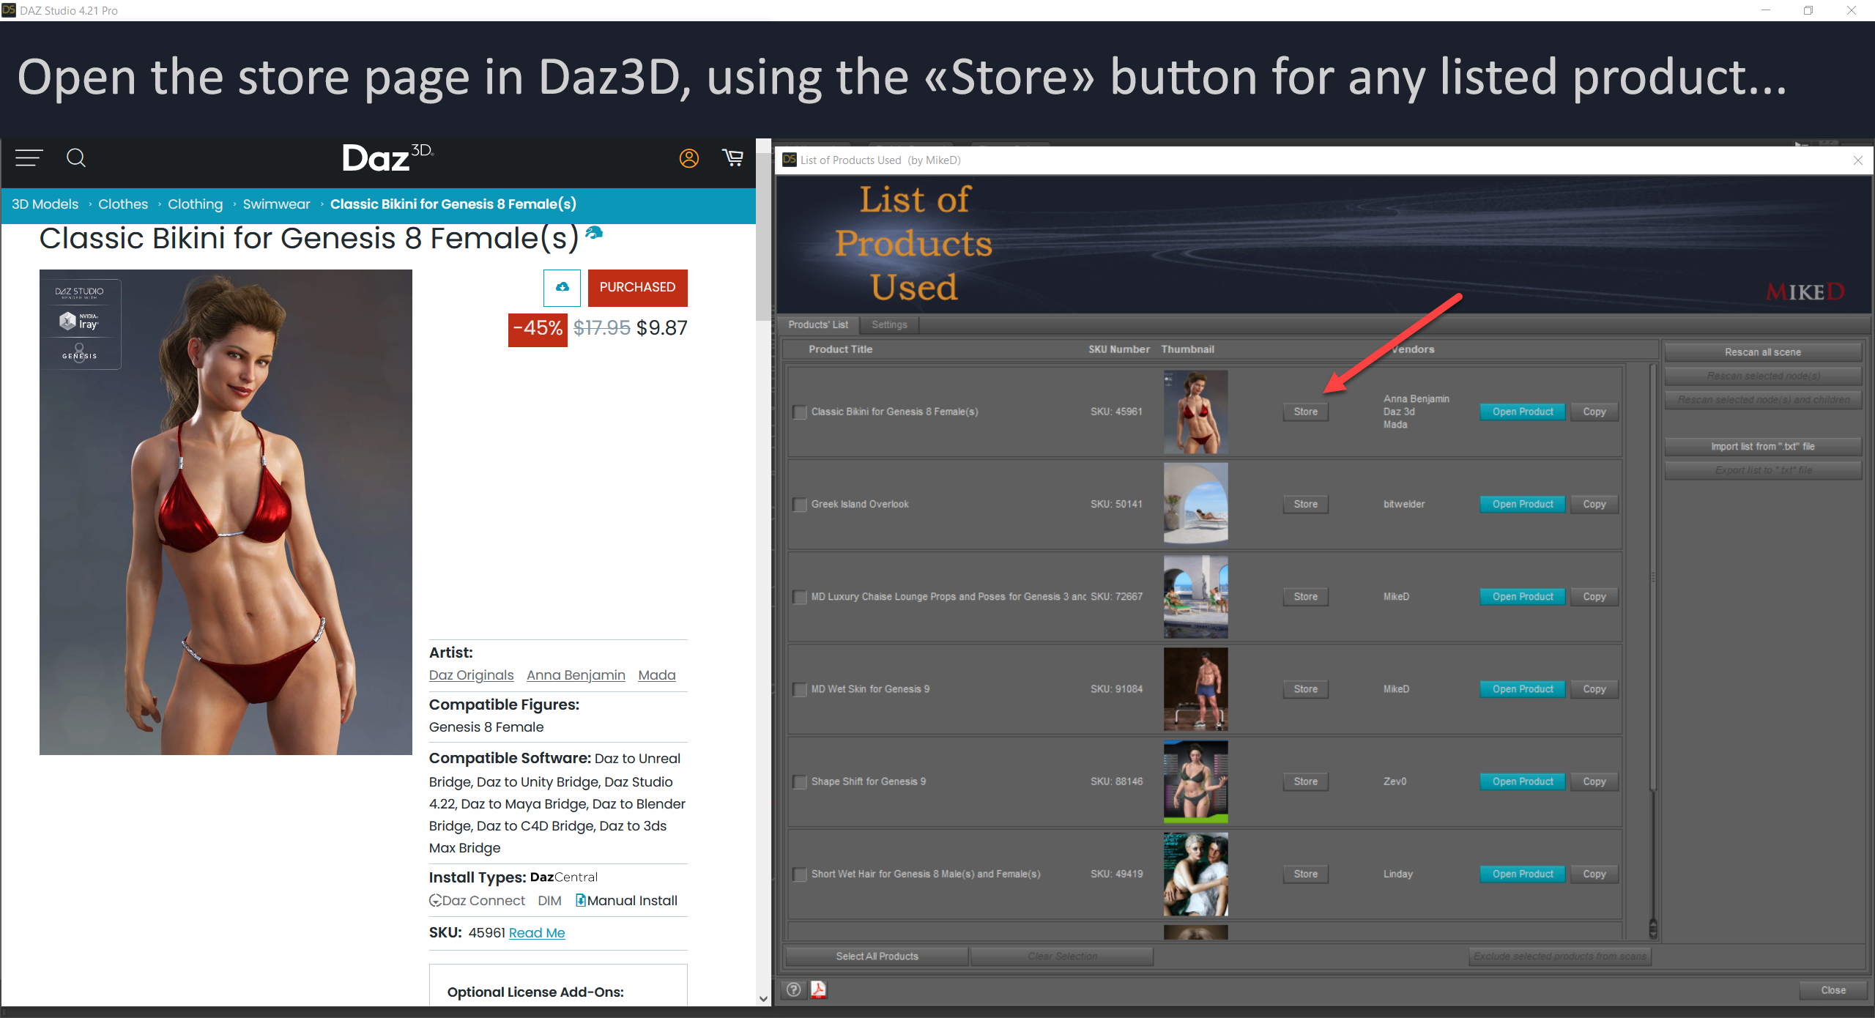1875x1018 pixels.
Task: Click the Zev0 vendor name
Action: point(1395,781)
